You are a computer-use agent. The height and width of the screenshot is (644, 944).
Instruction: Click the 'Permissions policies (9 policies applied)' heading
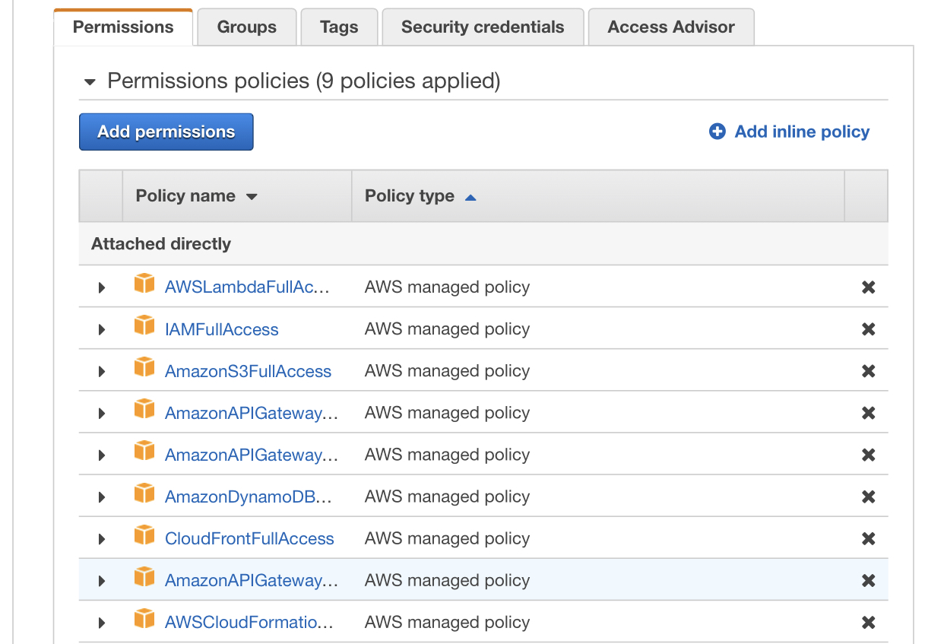[x=304, y=81]
